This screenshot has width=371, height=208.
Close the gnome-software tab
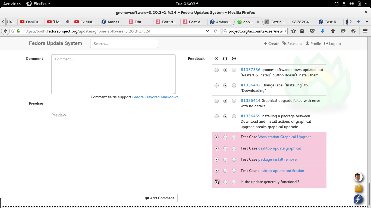click(x=258, y=22)
